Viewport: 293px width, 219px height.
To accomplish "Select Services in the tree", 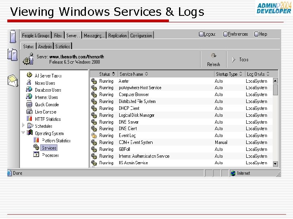I will [49, 148].
